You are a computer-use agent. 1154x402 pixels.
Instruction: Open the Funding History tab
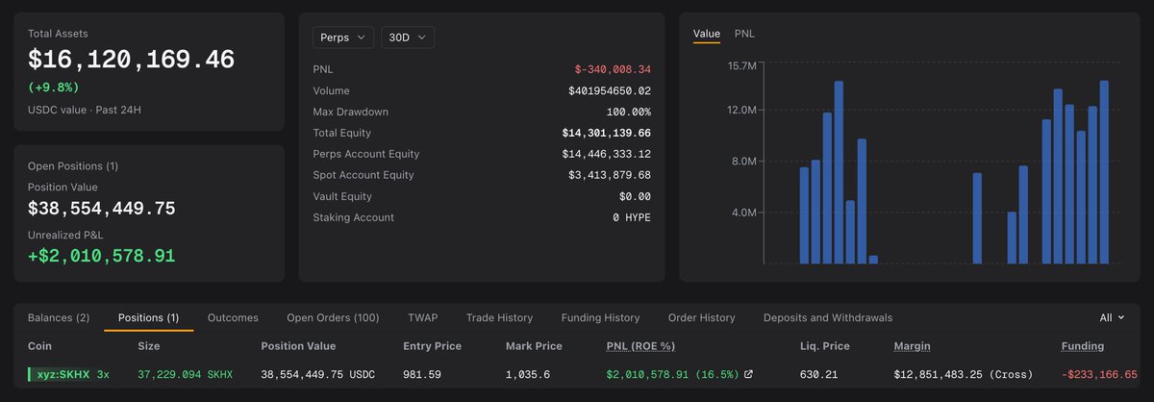601,317
